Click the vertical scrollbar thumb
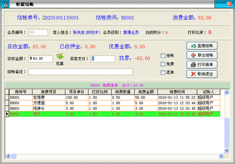Image resolution: width=235 pixels, height=164 pixels. (226, 132)
